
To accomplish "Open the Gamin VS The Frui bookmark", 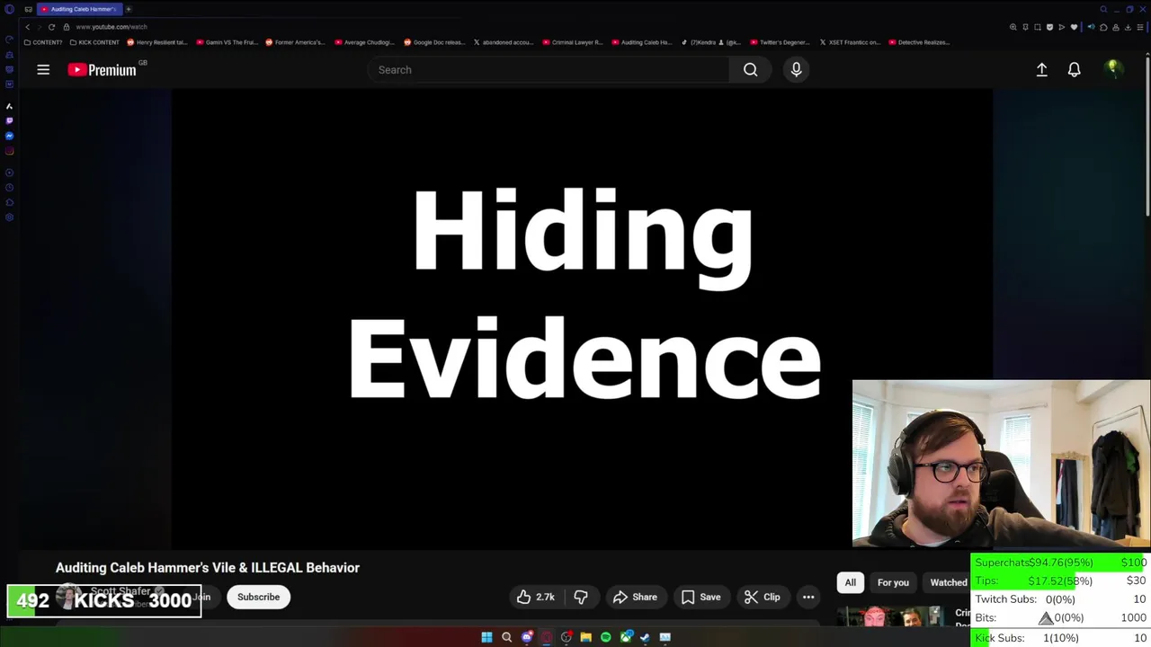I will 227,42.
